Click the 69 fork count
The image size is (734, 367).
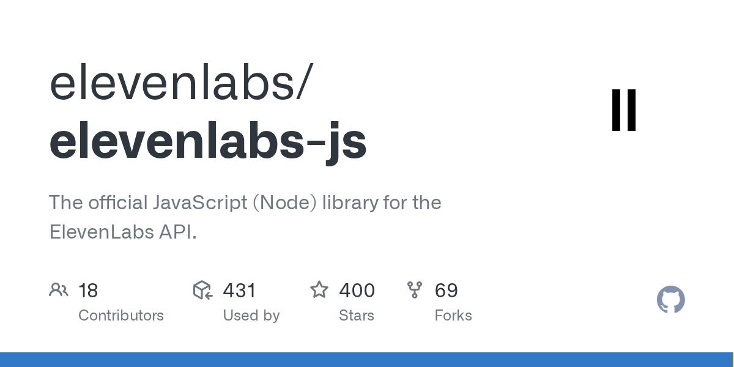point(447,291)
